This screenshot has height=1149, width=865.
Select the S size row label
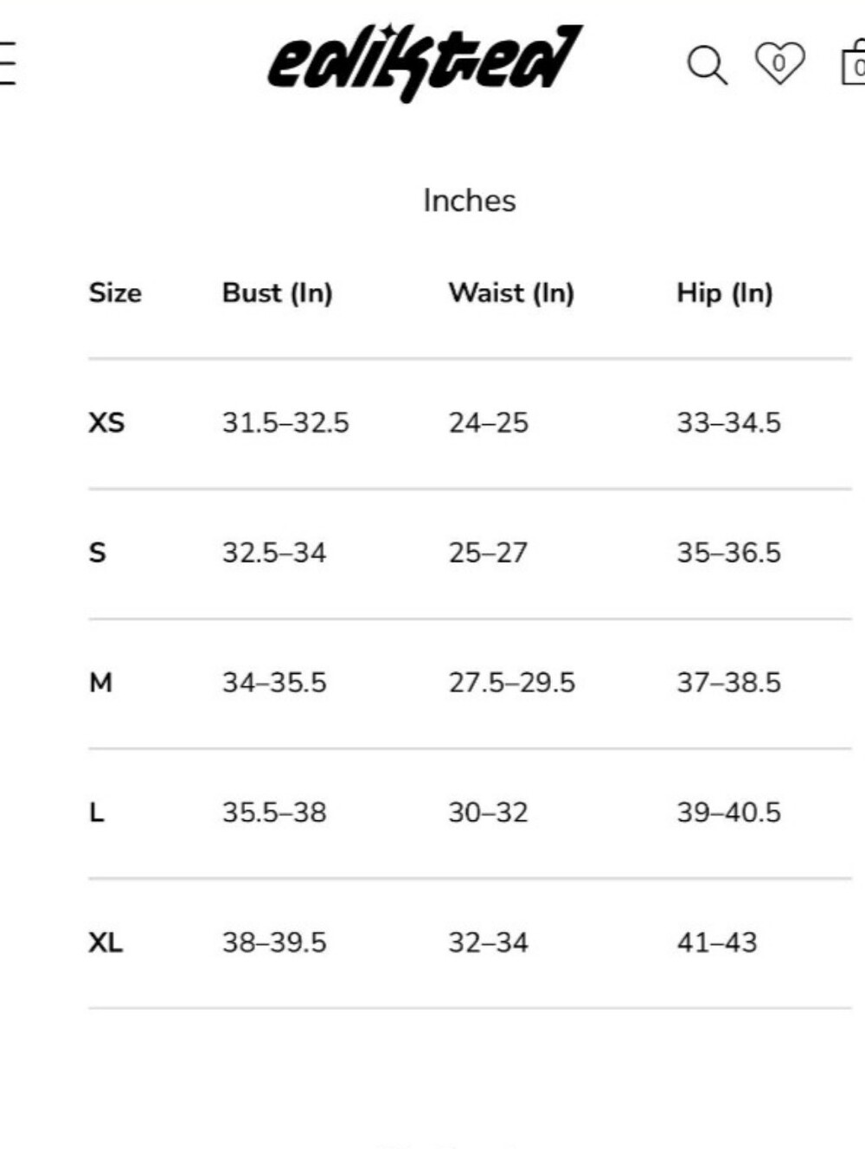point(97,553)
